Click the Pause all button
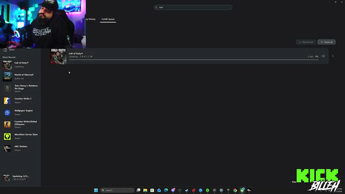Image resolution: width=345 pixels, height=194 pixels. pos(326,42)
